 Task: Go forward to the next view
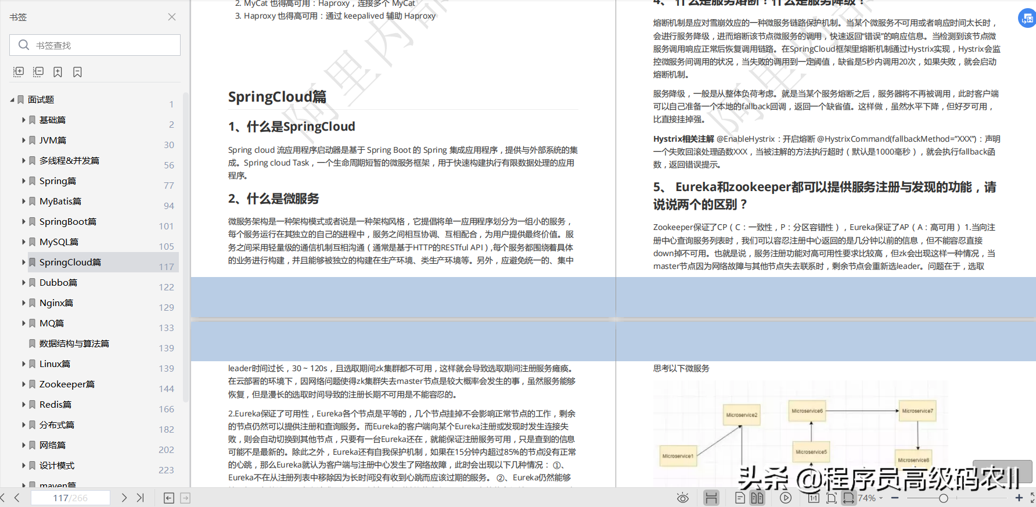click(x=185, y=498)
